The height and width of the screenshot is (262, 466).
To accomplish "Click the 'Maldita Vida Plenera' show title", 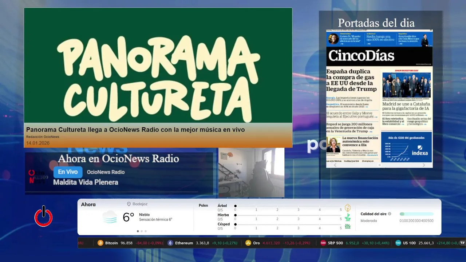I will 86,182.
